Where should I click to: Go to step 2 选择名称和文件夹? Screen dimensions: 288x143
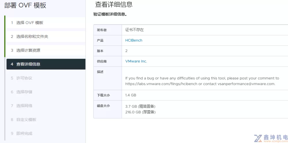tap(46, 37)
